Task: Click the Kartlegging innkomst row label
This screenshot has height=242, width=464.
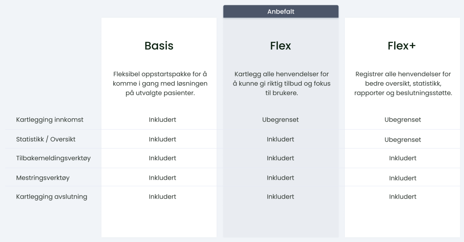Action: click(x=50, y=120)
